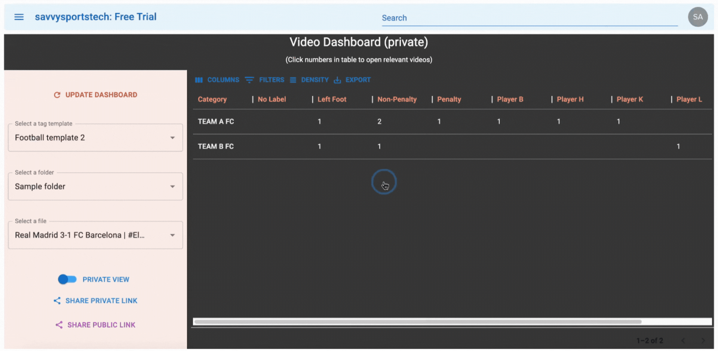This screenshot has height=351, width=718.
Task: Click SHARE PRIVATE LINK
Action: click(96, 301)
